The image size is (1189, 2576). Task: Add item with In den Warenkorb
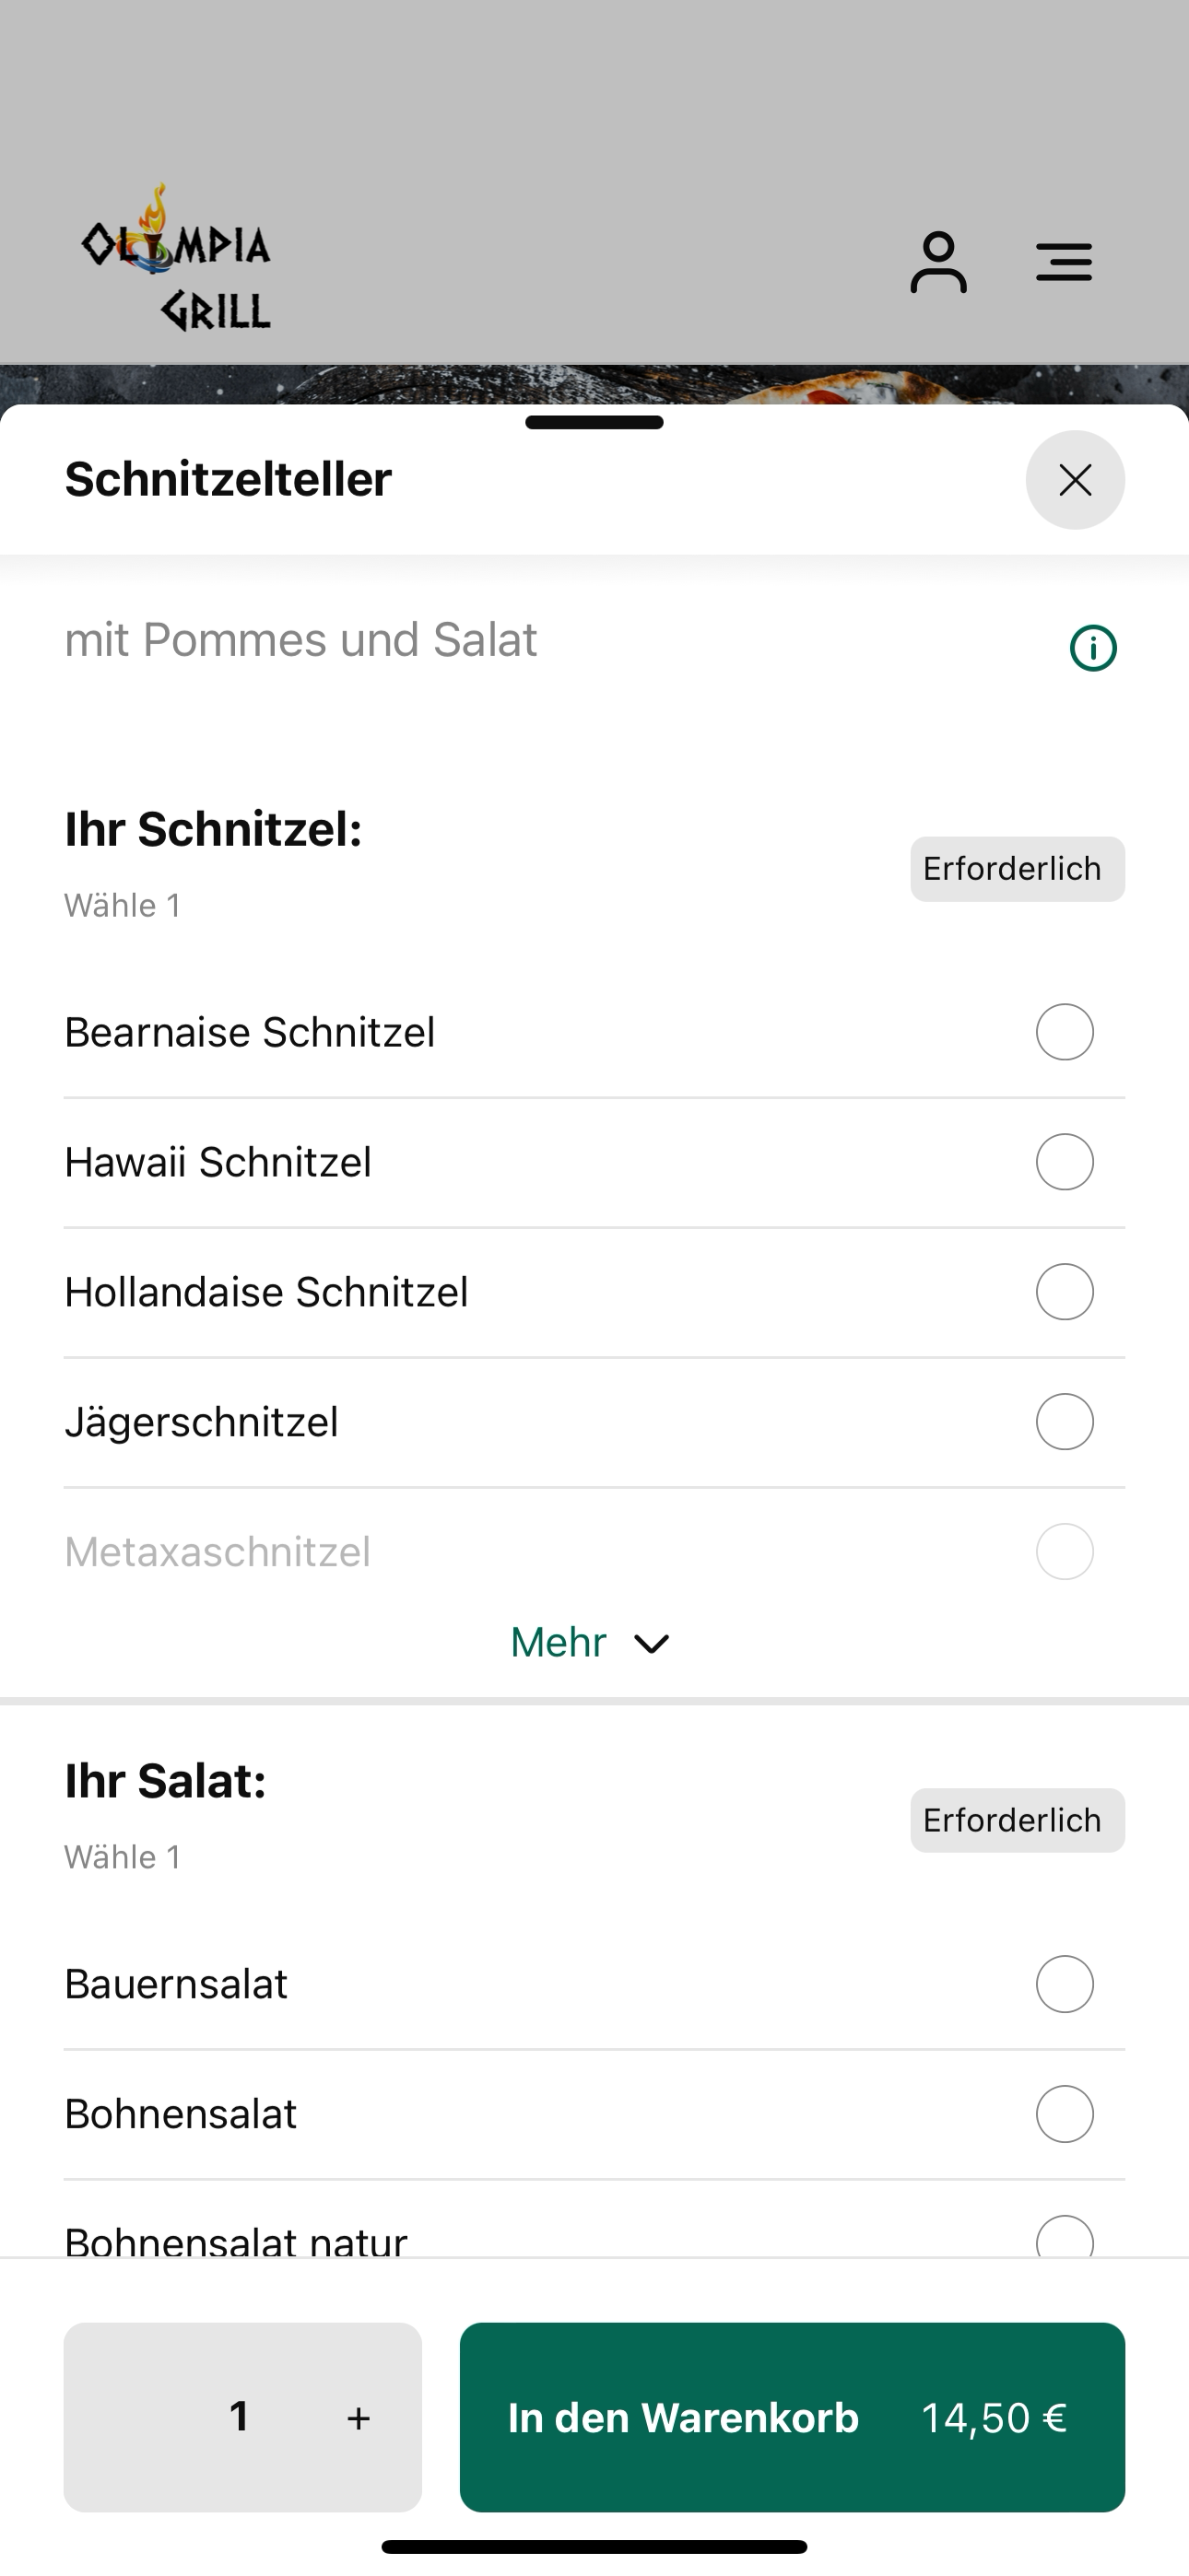tap(792, 2417)
